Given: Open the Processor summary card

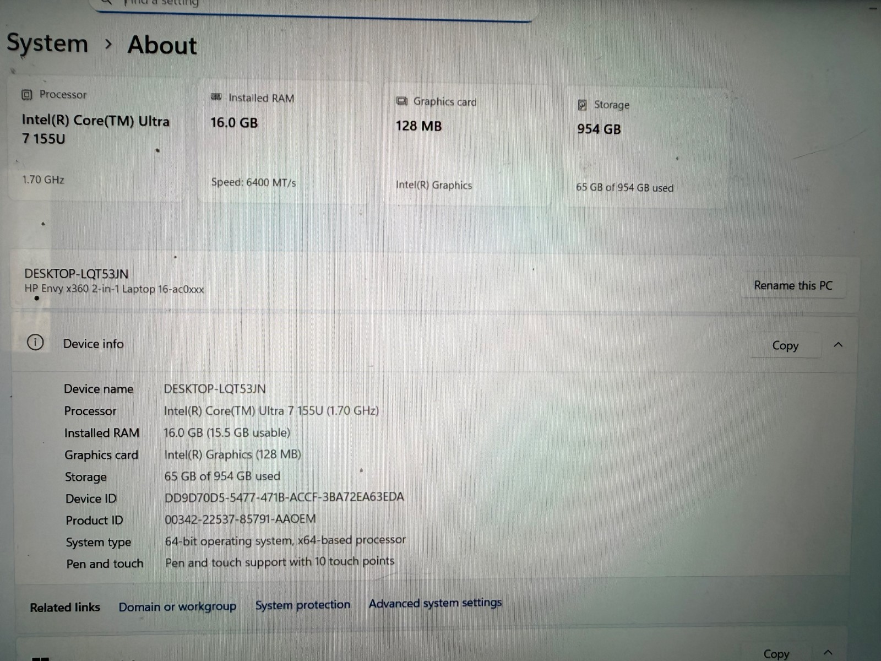Looking at the screenshot, I should click(x=96, y=140).
